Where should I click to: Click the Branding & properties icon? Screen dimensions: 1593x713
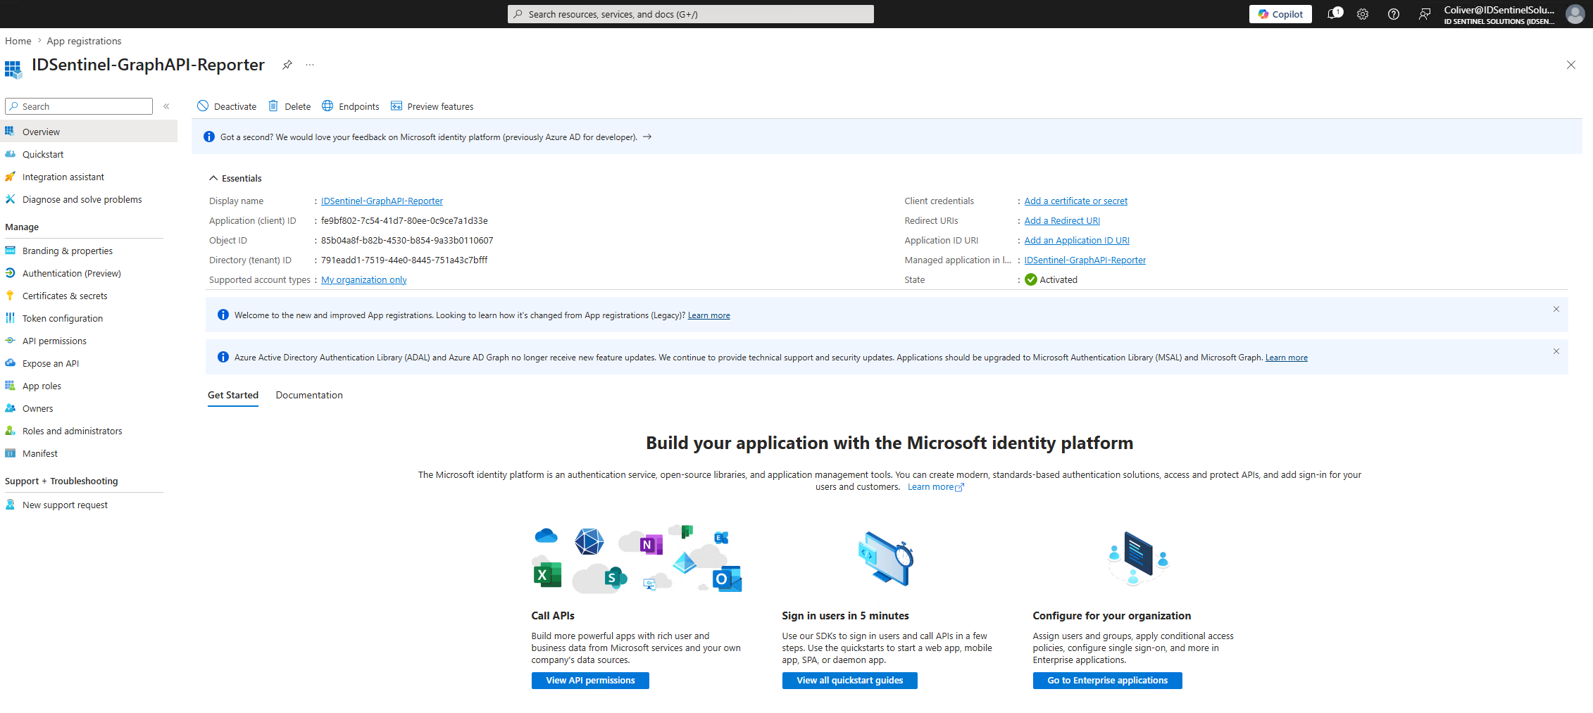coord(10,251)
